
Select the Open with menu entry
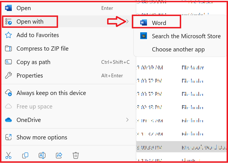68,21
